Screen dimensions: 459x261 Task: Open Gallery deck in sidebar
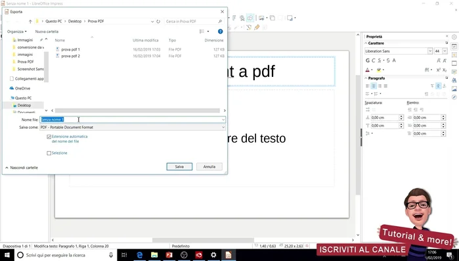(x=454, y=89)
